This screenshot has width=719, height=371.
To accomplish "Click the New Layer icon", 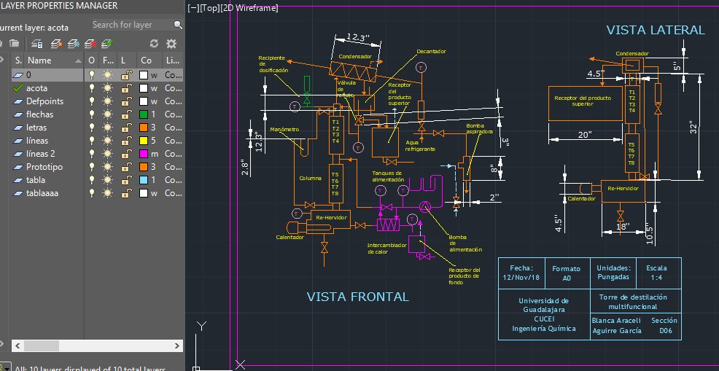I will (x=56, y=44).
